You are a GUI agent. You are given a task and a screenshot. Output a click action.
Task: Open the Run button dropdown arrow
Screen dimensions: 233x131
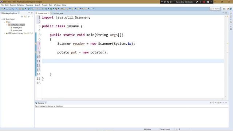pos(54,9)
